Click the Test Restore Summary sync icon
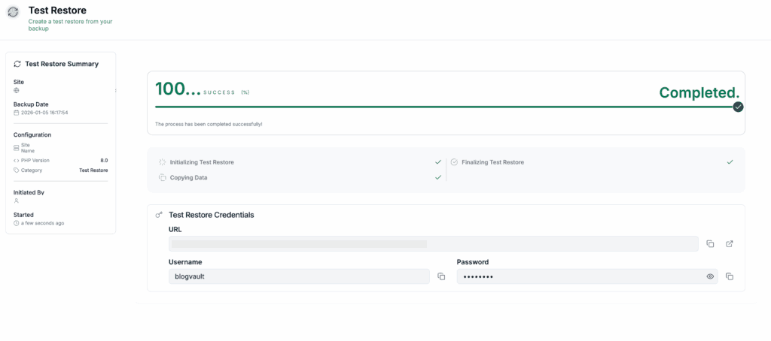Viewport: 771px width, 341px height. point(17,64)
